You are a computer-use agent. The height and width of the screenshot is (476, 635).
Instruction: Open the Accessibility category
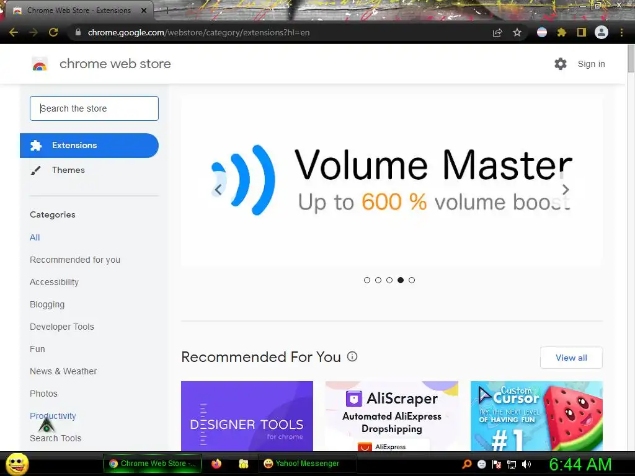coord(55,282)
